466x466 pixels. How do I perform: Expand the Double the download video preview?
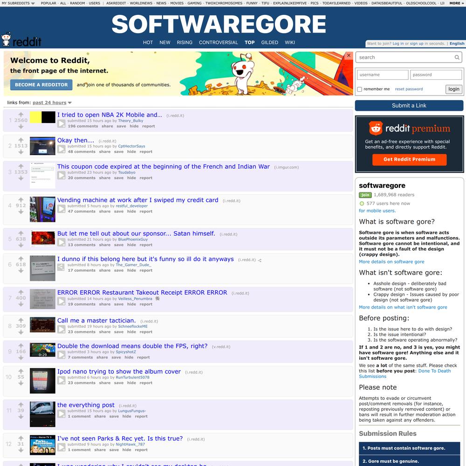pos(61,355)
